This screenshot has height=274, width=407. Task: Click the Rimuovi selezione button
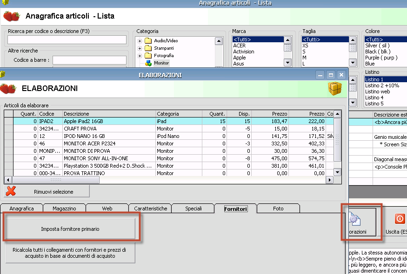click(47, 191)
